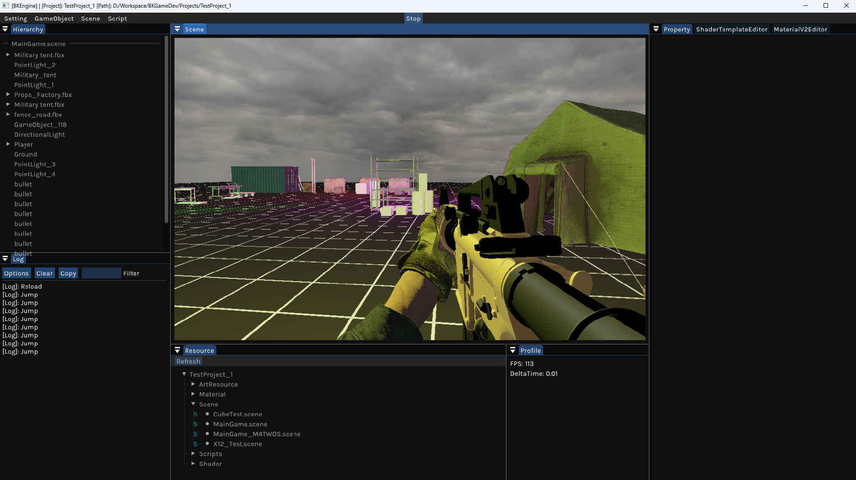Open the GameObject menu
The width and height of the screenshot is (856, 480).
pyautogui.click(x=54, y=18)
